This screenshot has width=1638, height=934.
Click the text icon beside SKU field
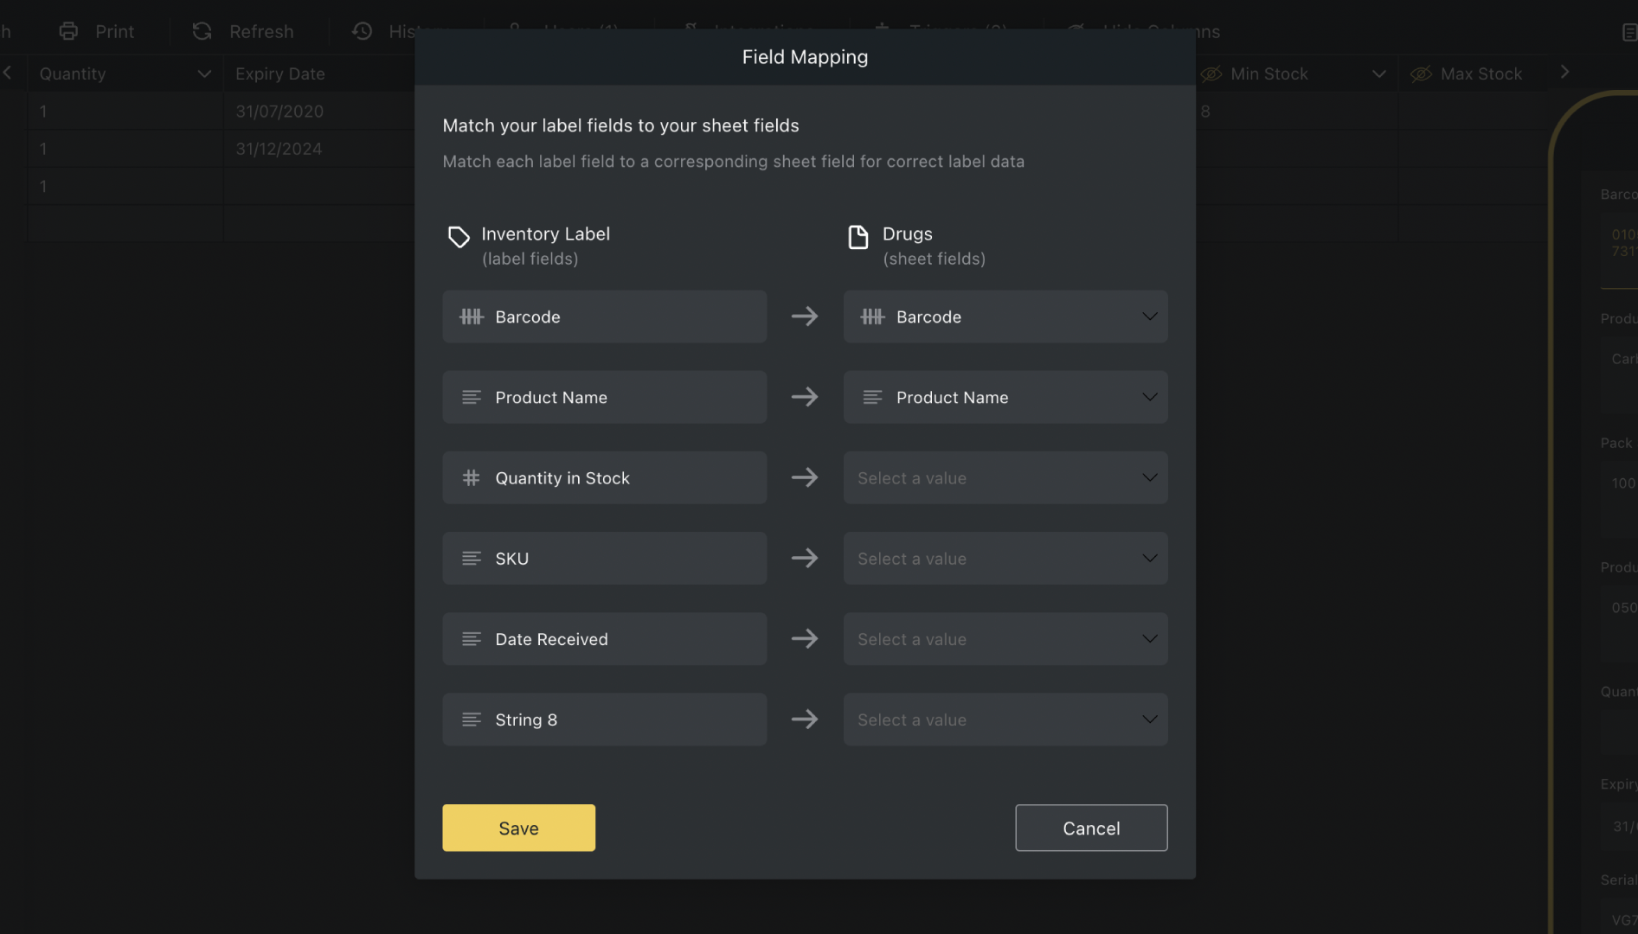pyautogui.click(x=472, y=559)
